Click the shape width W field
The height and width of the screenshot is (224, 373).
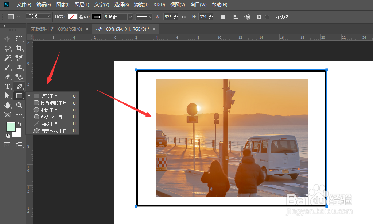point(171,17)
